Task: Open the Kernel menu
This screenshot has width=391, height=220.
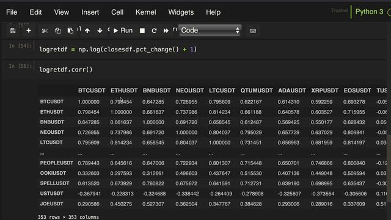Action: 145,12
